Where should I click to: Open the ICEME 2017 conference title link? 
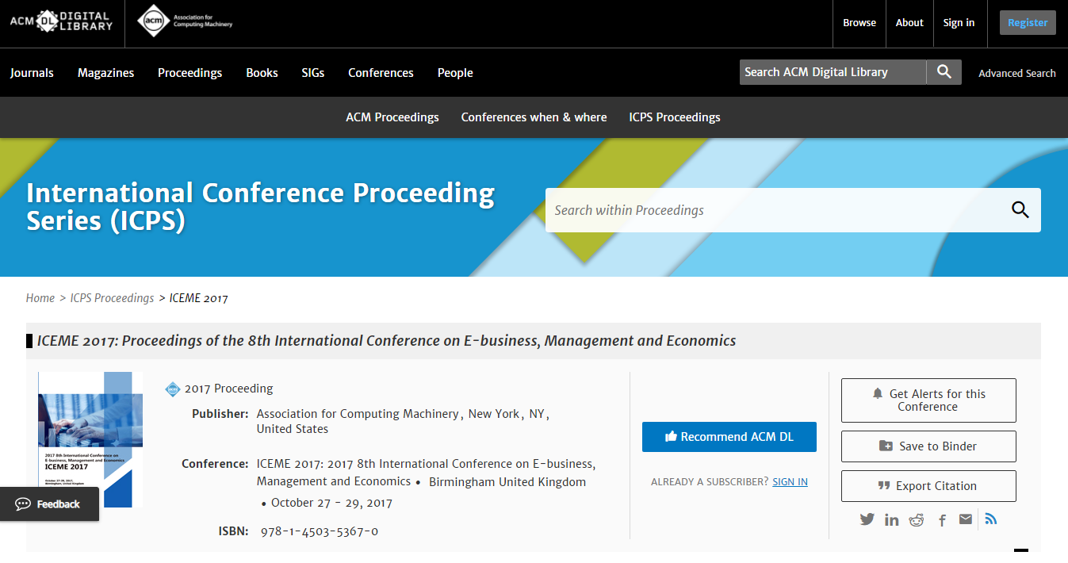pos(426,473)
